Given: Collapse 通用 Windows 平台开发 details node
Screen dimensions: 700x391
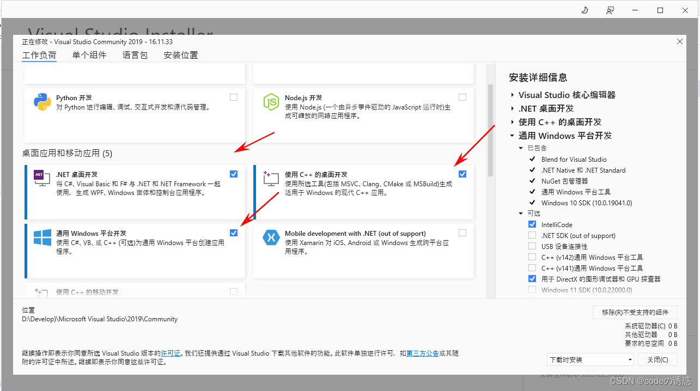Looking at the screenshot, I should (513, 136).
